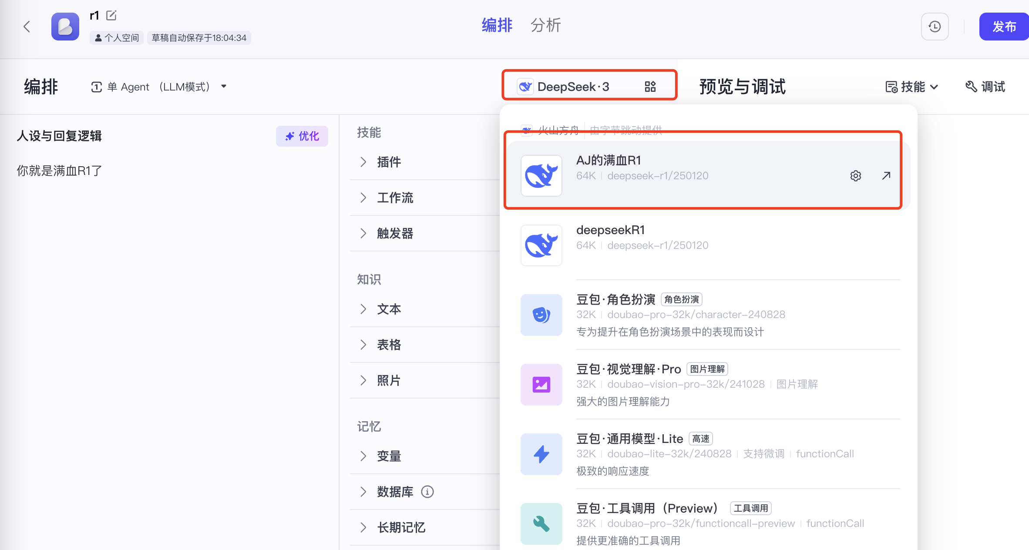This screenshot has height=550, width=1029.
Task: Click the back arrow icon
Action: [27, 27]
